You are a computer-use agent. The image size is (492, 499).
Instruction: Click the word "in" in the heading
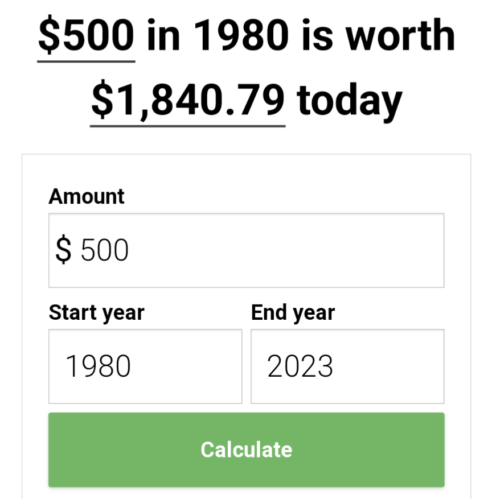pos(164,35)
